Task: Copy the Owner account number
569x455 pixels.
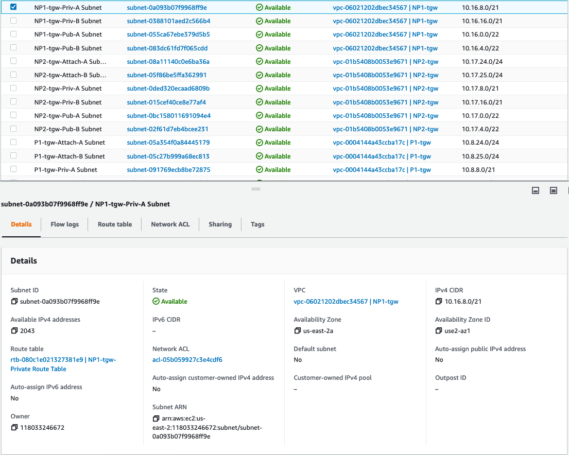Action: coord(14,428)
